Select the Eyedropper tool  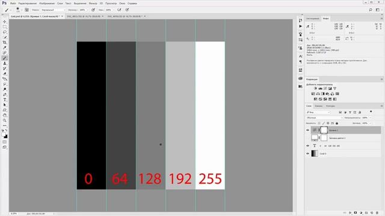(5, 47)
